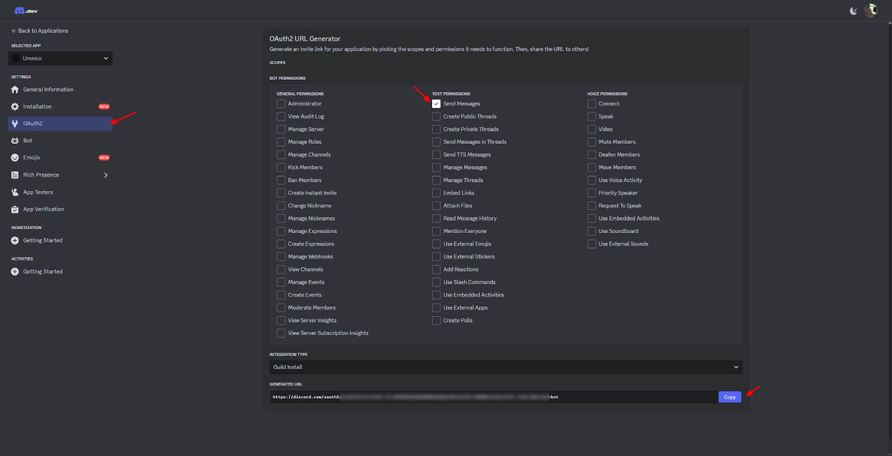Tick the Read Message History checkbox
The height and width of the screenshot is (456, 892).
coord(436,219)
